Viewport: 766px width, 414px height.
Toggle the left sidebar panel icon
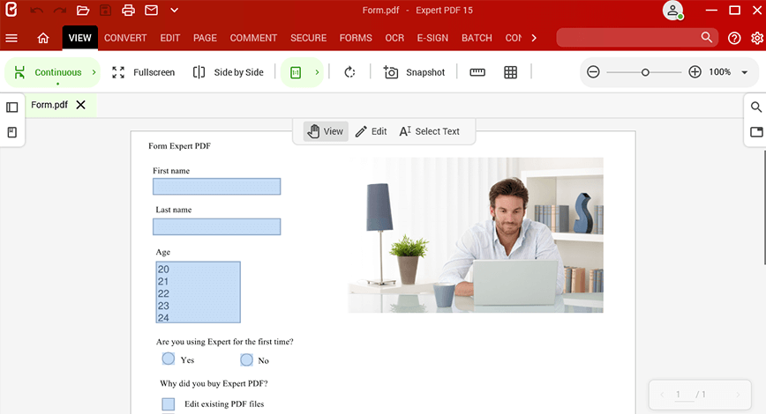[12, 107]
